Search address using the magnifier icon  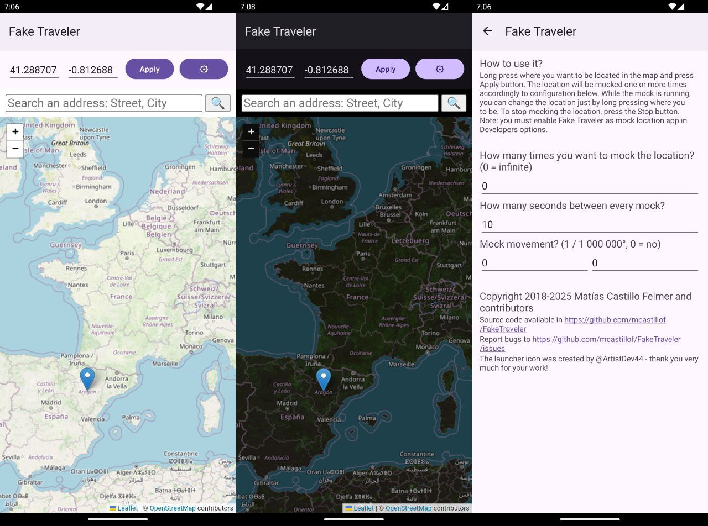tap(217, 103)
